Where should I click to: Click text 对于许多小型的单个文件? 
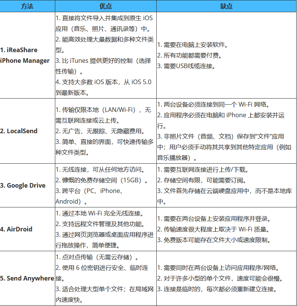197,279
